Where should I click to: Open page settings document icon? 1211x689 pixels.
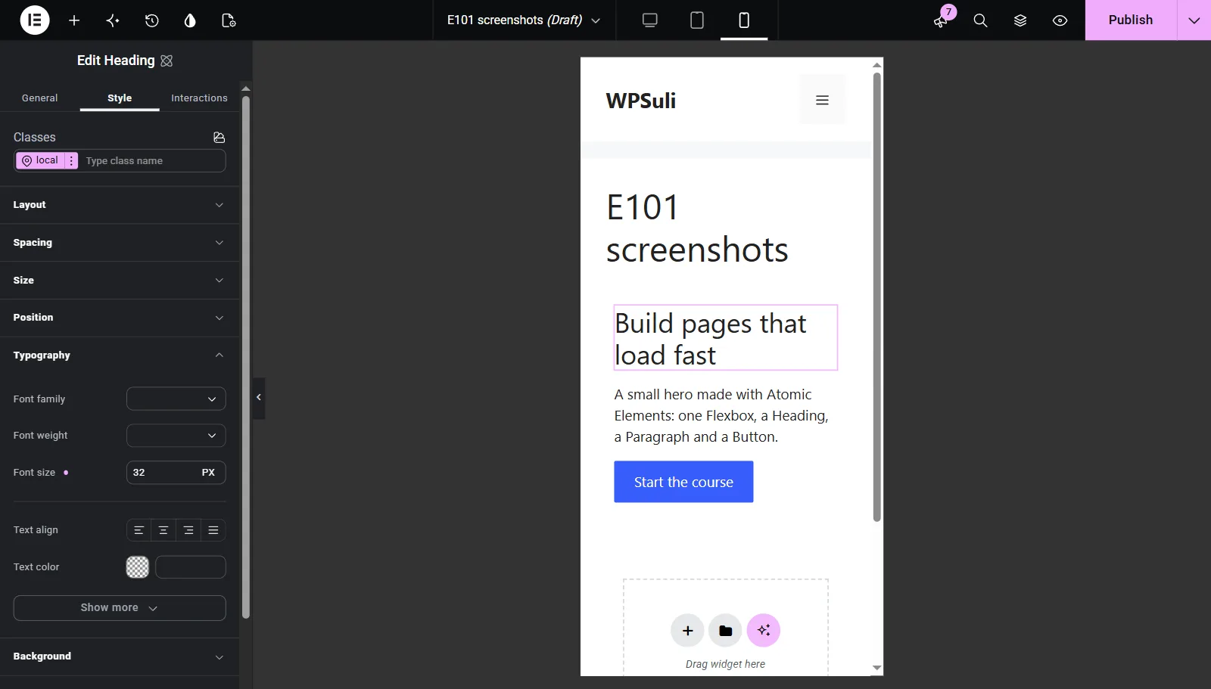(229, 20)
